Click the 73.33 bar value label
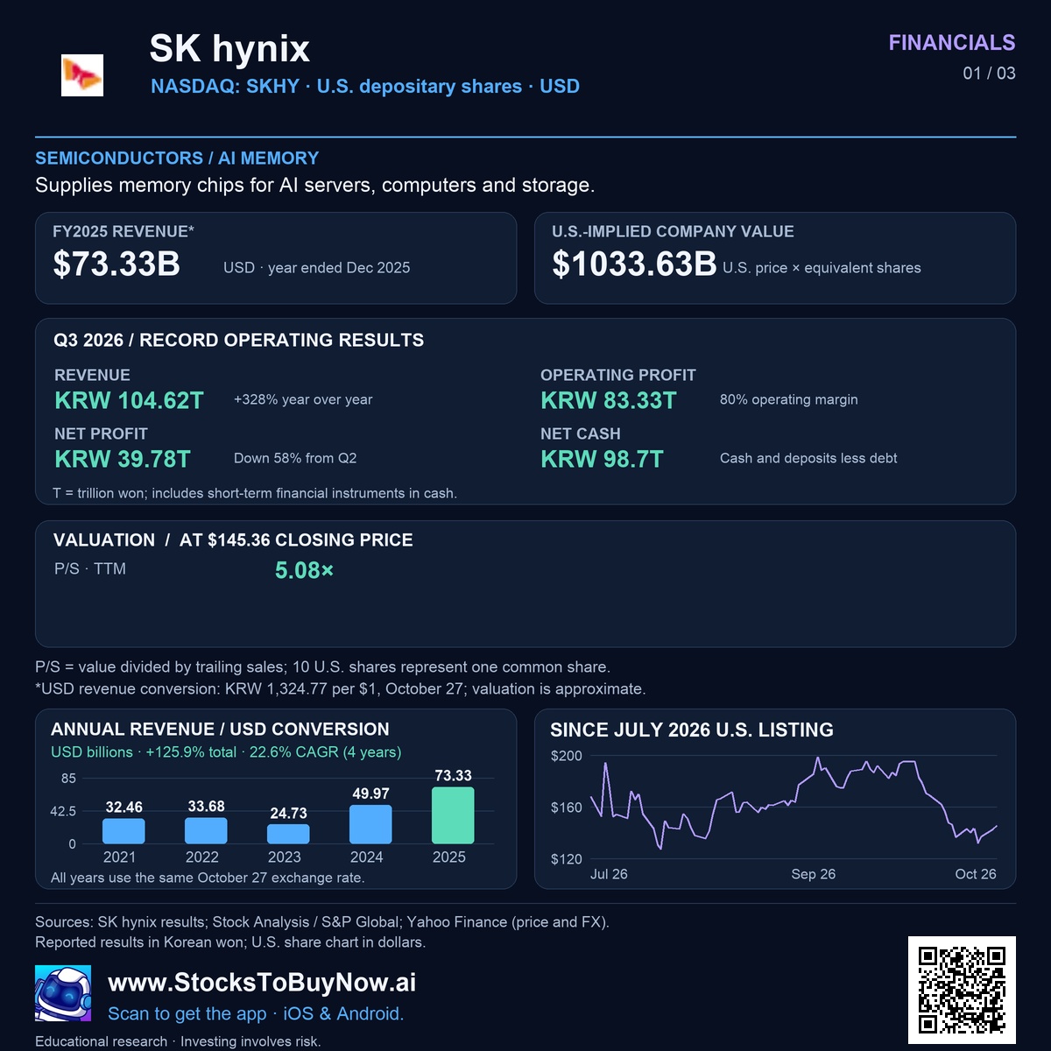1051x1051 pixels. click(453, 776)
